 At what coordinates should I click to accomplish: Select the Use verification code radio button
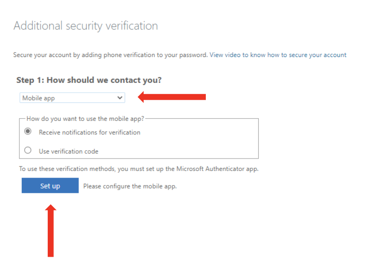click(x=28, y=150)
